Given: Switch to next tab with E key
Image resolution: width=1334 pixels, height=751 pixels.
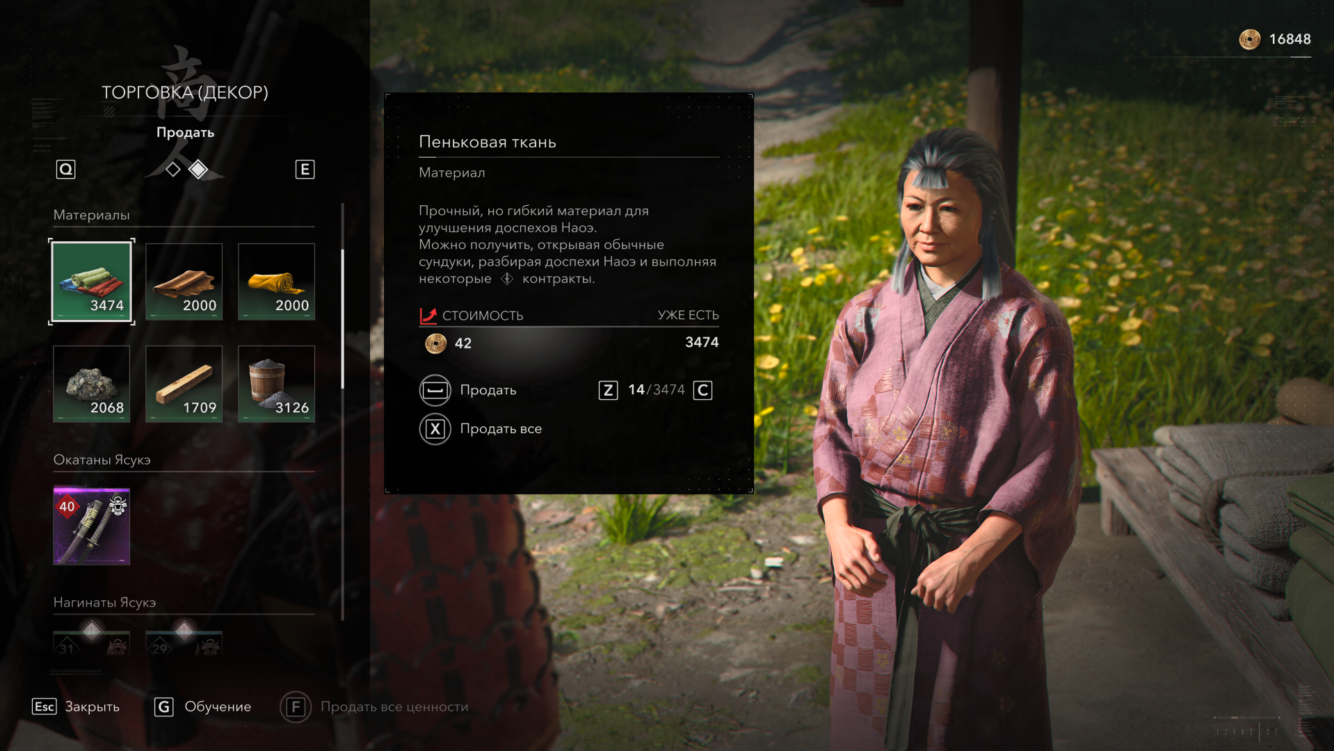Looking at the screenshot, I should coord(305,169).
